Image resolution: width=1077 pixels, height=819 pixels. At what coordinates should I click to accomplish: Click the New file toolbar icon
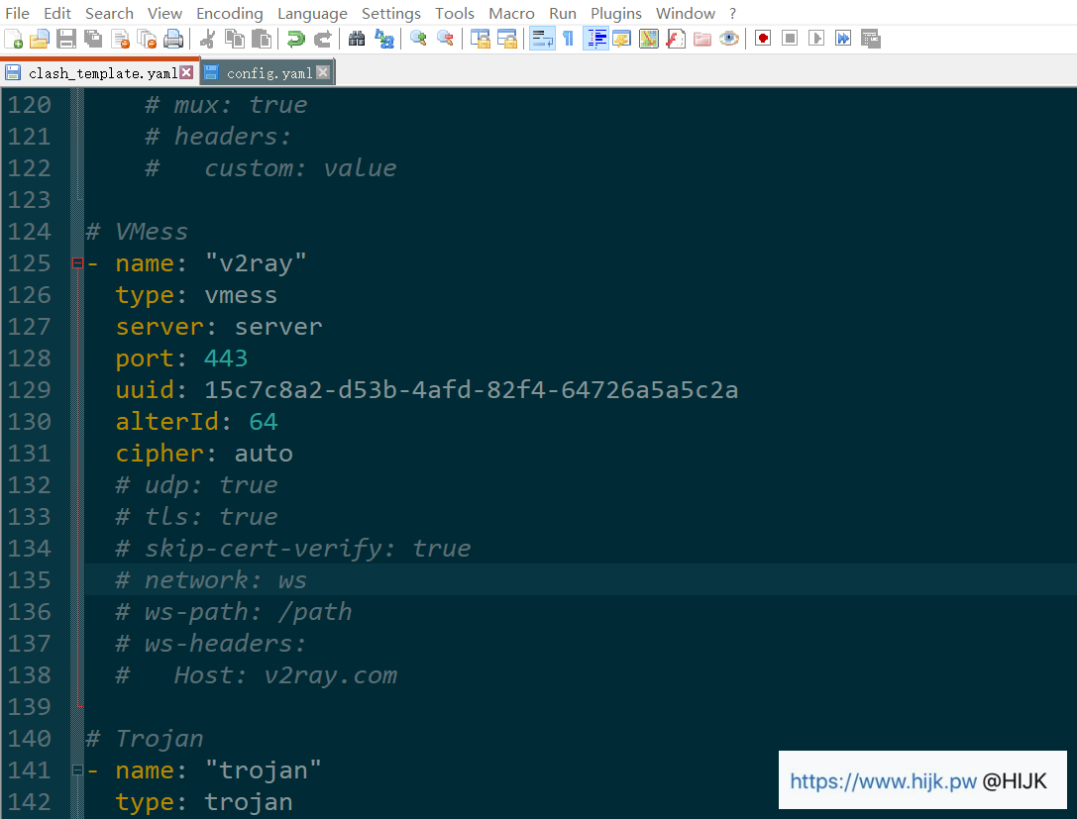[14, 39]
